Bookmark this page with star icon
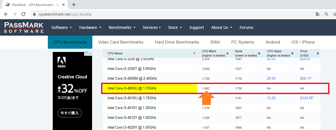 point(334,14)
